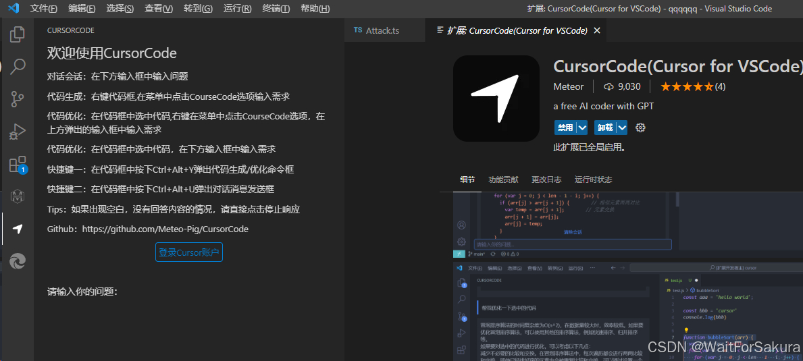The width and height of the screenshot is (803, 361).
Task: Click the second readme screenshot image
Action: click(x=628, y=312)
